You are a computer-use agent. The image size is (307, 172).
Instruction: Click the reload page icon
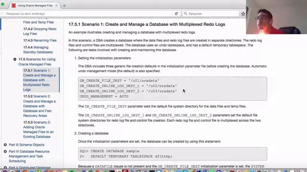176,14
